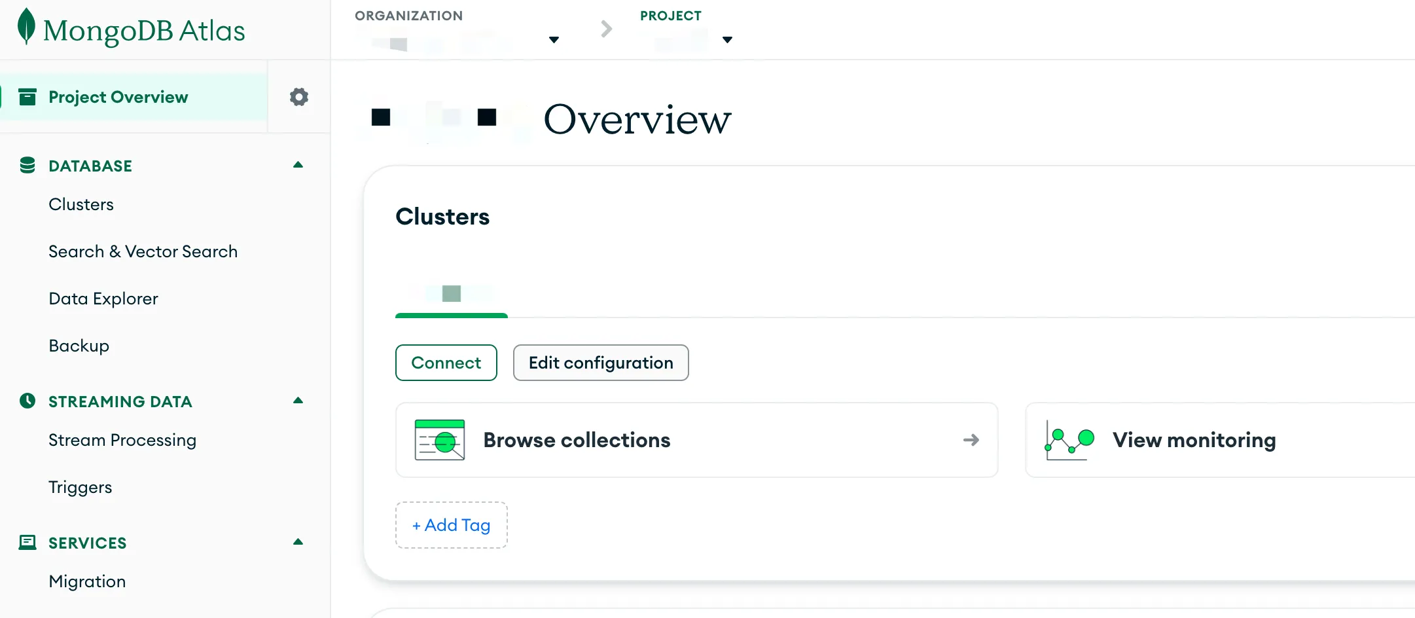Image resolution: width=1415 pixels, height=618 pixels.
Task: Click the + Add Tag button
Action: (x=451, y=524)
